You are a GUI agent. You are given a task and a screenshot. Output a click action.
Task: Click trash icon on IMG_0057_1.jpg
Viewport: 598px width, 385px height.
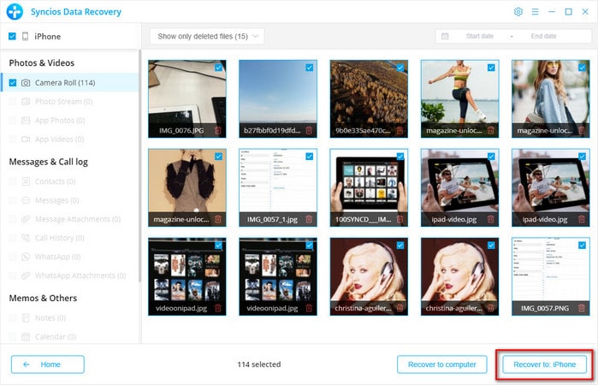pos(308,220)
